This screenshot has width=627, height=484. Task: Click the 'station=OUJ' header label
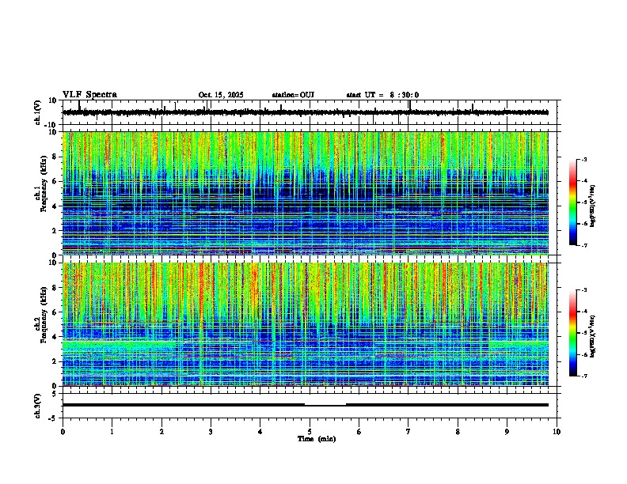293,95
